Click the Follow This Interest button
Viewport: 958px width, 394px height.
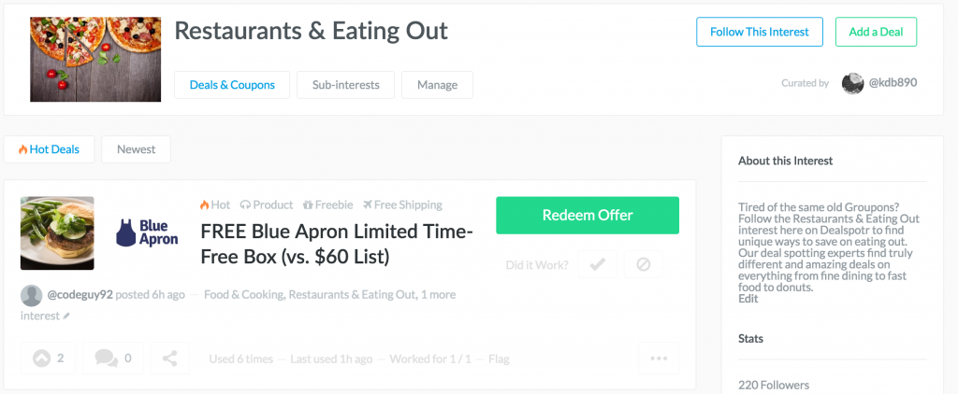pos(760,32)
